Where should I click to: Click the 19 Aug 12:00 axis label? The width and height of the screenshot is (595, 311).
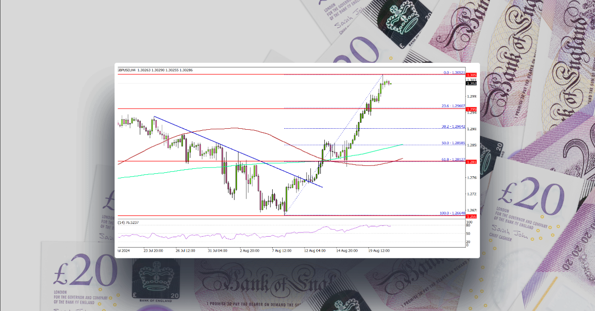(379, 251)
